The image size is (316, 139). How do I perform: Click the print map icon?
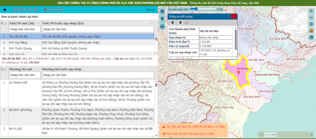coord(162,26)
